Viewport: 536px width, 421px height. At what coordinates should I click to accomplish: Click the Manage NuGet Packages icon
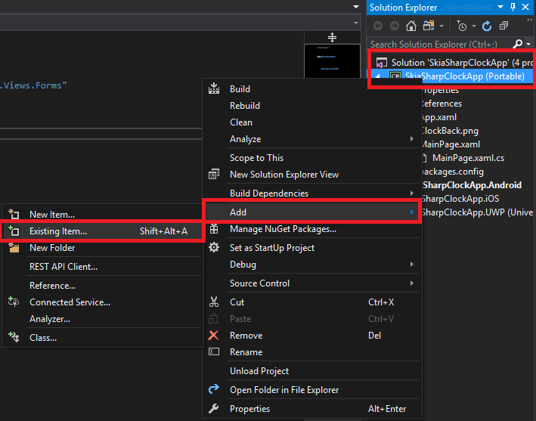tap(214, 229)
